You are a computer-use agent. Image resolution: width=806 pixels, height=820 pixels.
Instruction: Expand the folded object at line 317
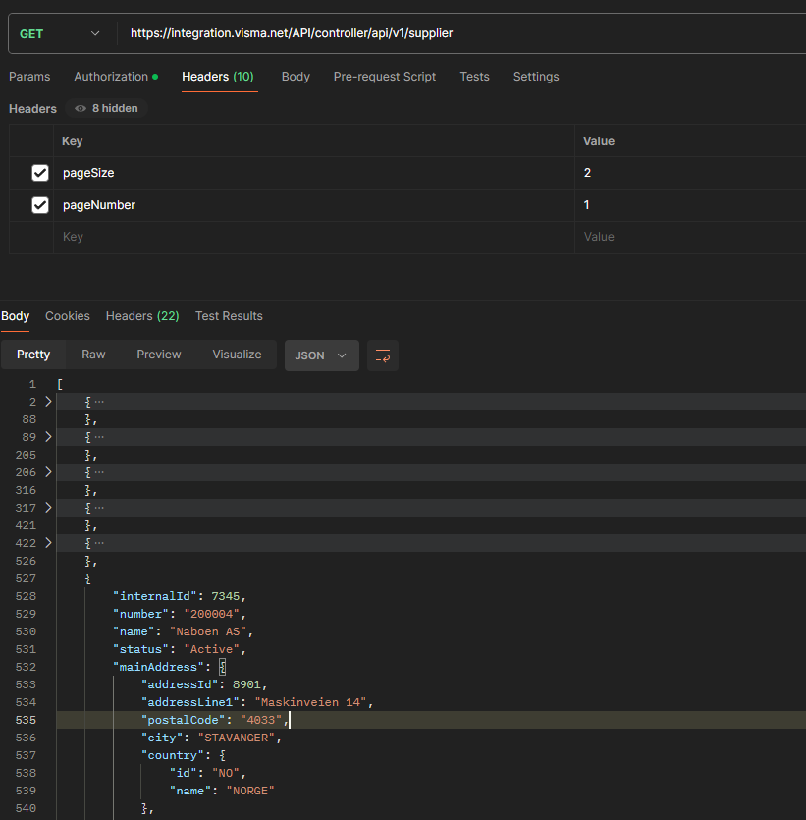[x=48, y=508]
